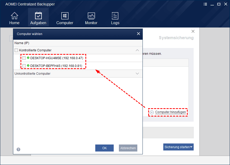This screenshot has width=230, height=165.
Task: Click the plus icon beside Computer hinzufügen
Action: (152, 112)
